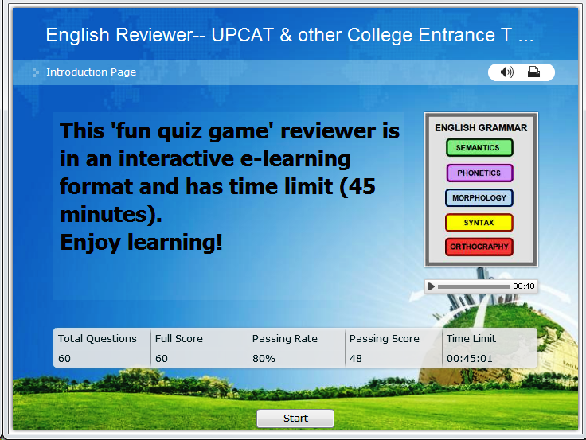Click the 80% passing rate value
Screen dimensions: 586x440
click(x=264, y=359)
